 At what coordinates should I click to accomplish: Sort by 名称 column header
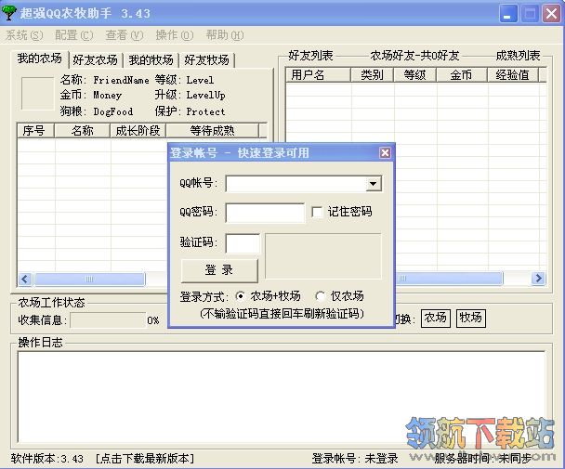point(82,131)
